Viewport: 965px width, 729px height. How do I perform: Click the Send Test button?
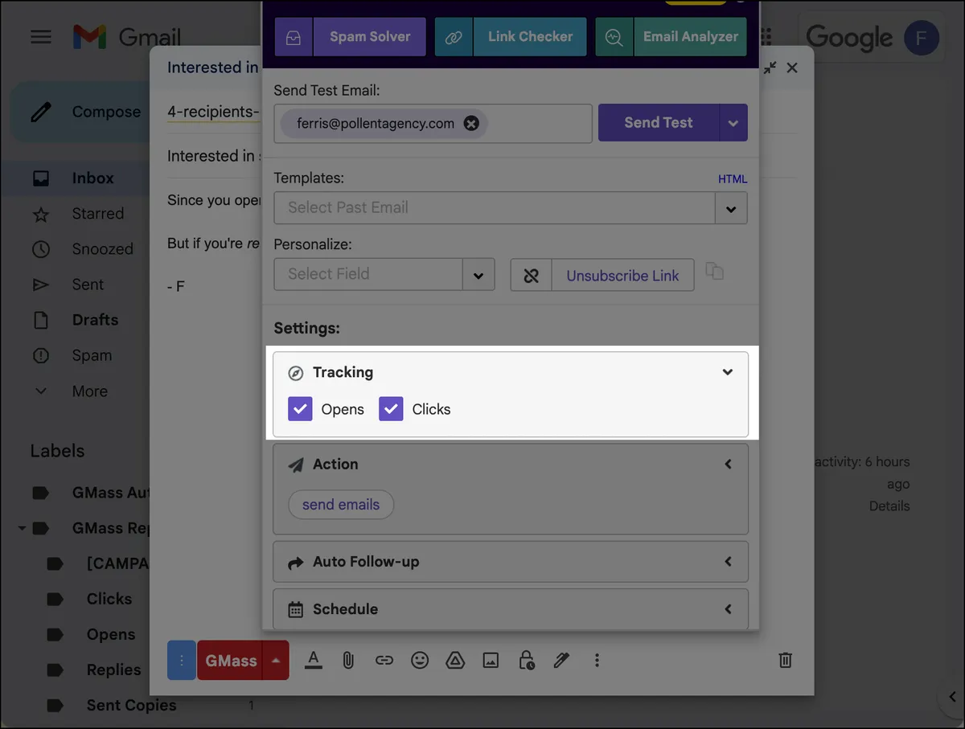click(x=659, y=123)
